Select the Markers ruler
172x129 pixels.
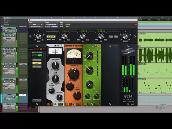6,24
